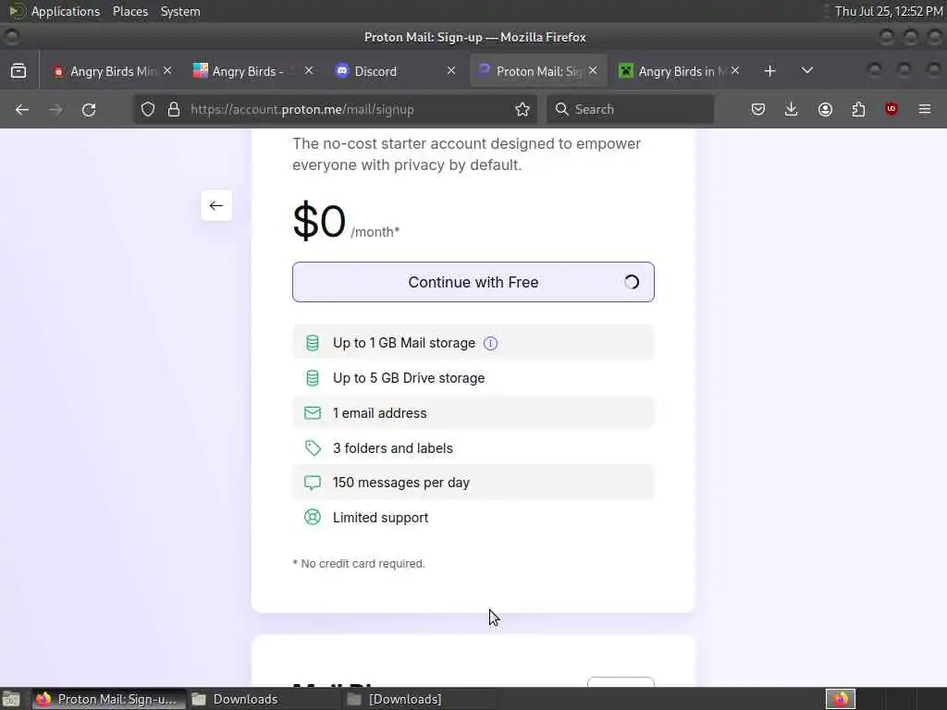This screenshot has height=710, width=947.
Task: Click the $0 price text
Action: pos(319,221)
